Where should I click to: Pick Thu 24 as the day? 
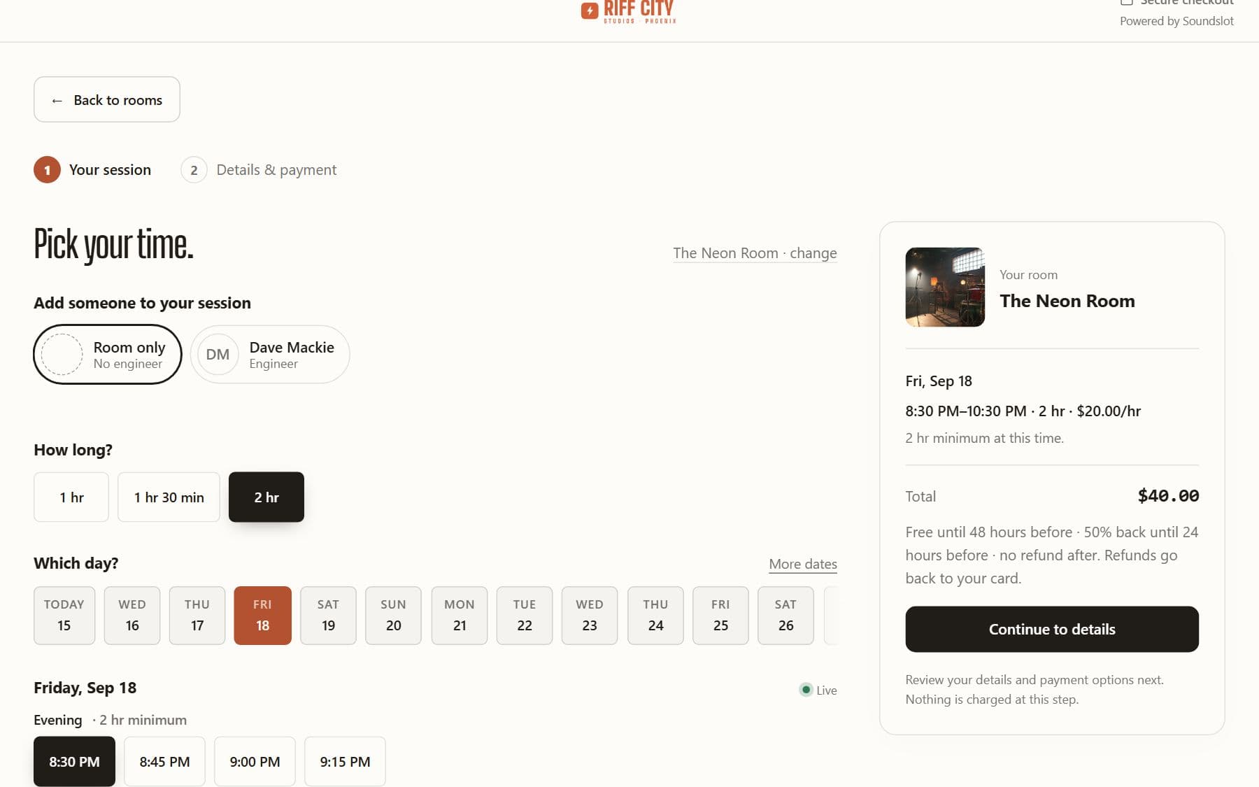coord(655,615)
